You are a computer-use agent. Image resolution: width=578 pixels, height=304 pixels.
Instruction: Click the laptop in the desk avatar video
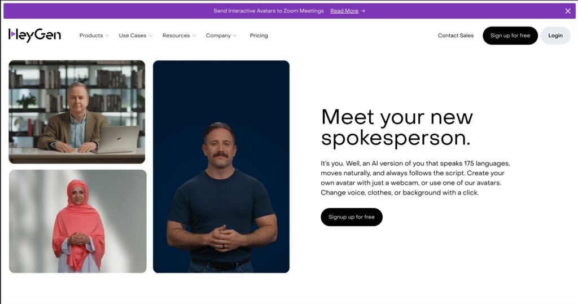click(x=119, y=139)
